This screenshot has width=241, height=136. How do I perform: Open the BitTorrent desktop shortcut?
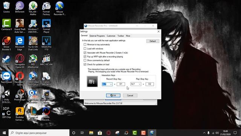[x=20, y=7]
